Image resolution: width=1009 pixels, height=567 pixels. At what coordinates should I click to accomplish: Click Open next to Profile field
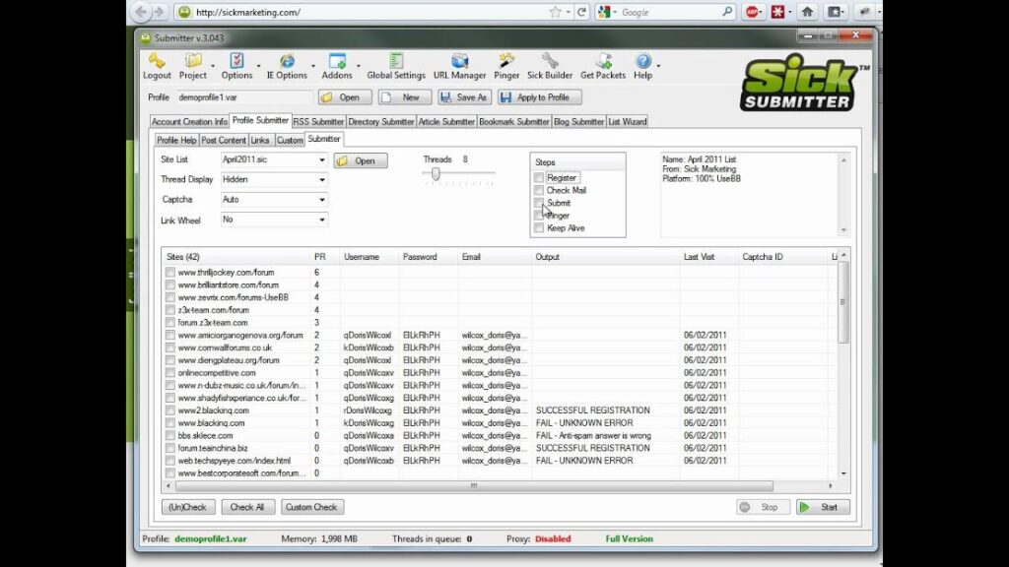pos(345,97)
